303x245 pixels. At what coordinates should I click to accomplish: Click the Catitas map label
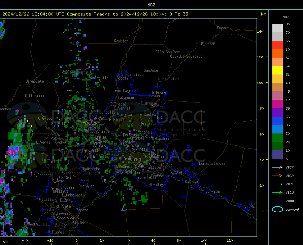(x=192, y=182)
